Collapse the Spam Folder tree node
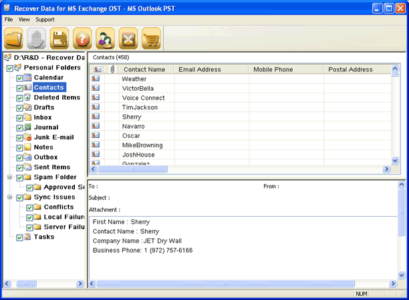This screenshot has width=409, height=300. [10, 177]
